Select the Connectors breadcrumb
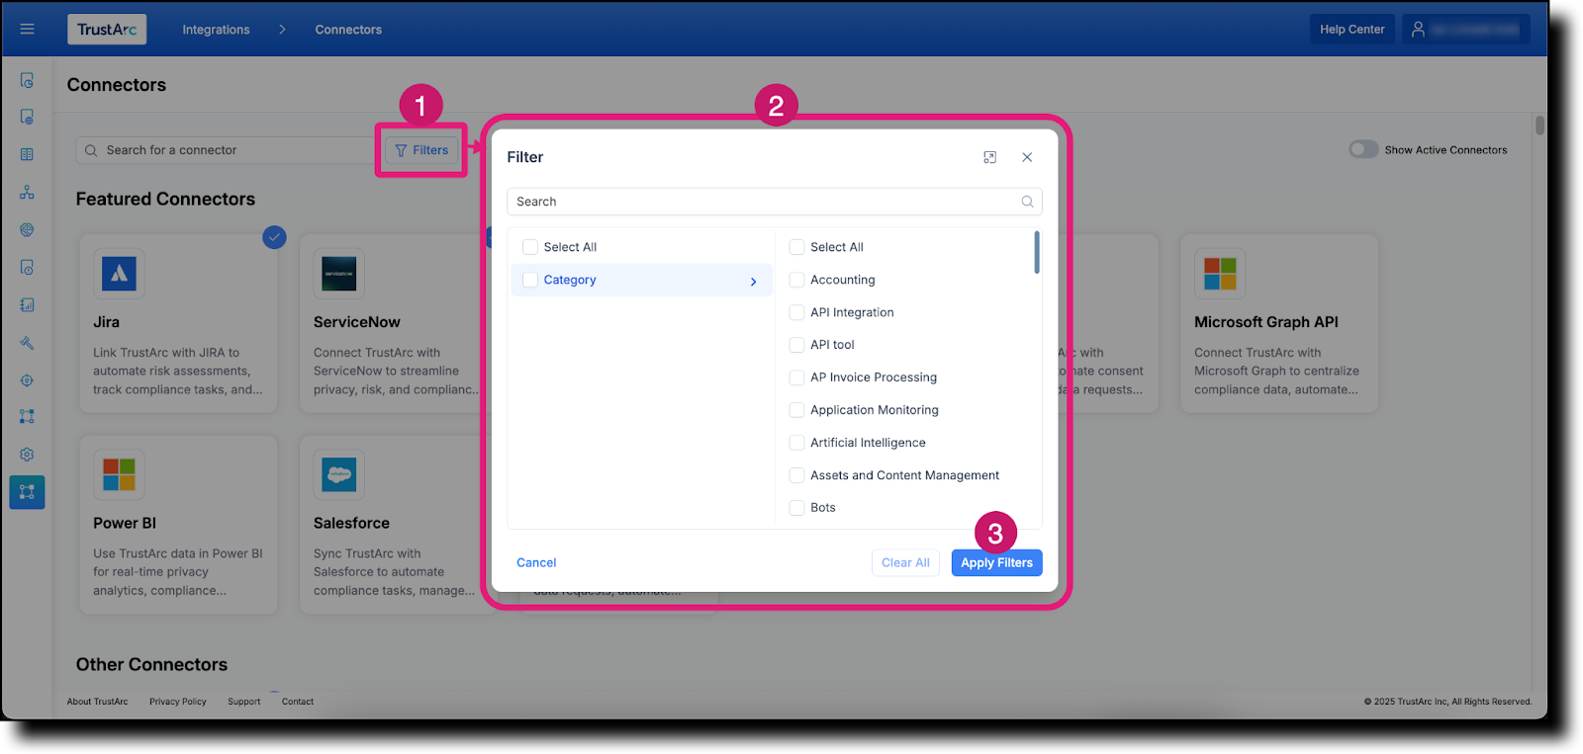The height and width of the screenshot is (754, 1583). 348,30
